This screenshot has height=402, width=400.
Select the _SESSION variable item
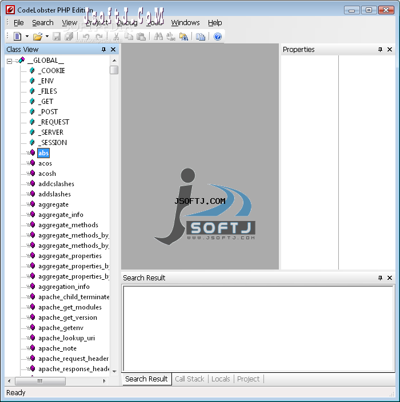tap(53, 143)
